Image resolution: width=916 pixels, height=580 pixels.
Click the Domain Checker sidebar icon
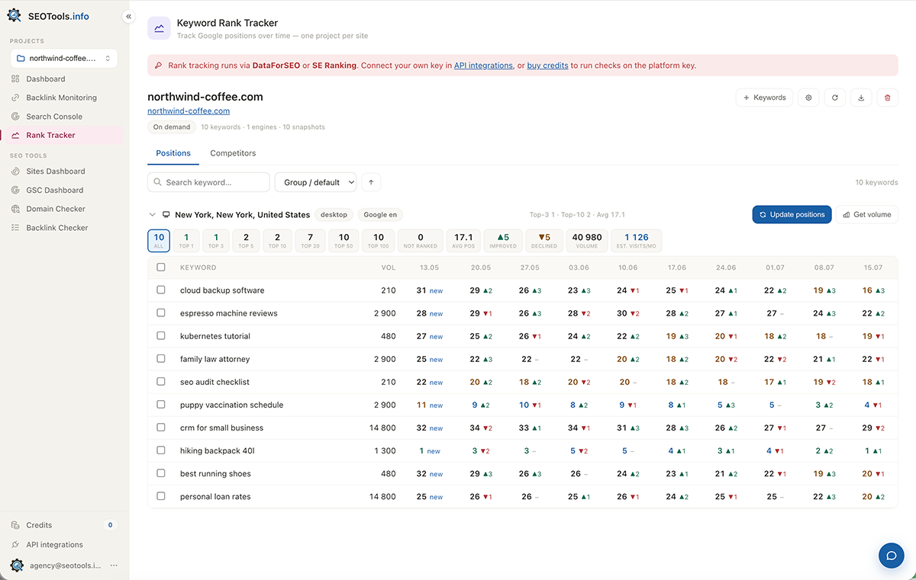(16, 209)
